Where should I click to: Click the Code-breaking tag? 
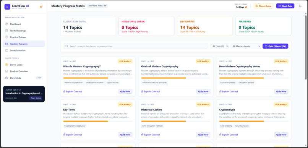pyautogui.click(x=226, y=126)
